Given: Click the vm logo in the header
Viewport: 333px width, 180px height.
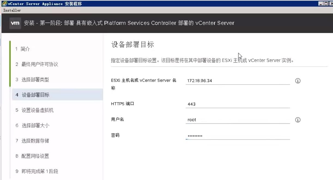Looking at the screenshot, I should click(x=15, y=23).
